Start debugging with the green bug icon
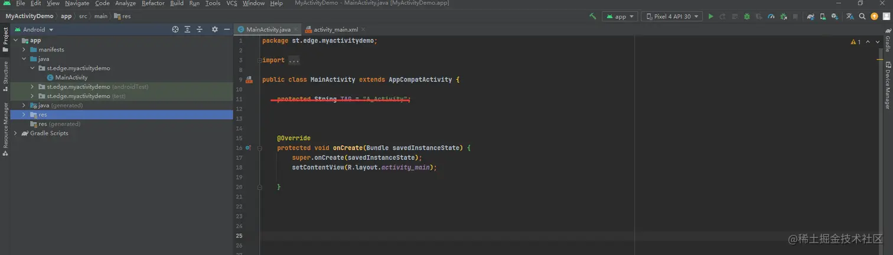Screen dimensions: 893x255 pyautogui.click(x=747, y=17)
